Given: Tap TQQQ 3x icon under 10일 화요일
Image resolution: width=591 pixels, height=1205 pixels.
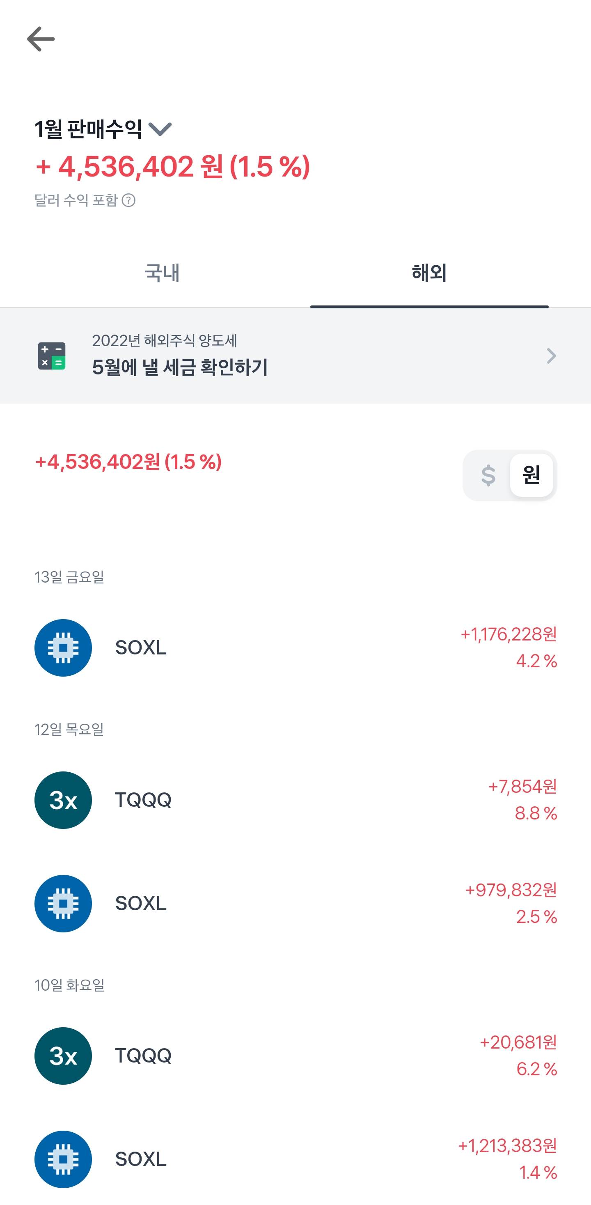Looking at the screenshot, I should pyautogui.click(x=63, y=1056).
